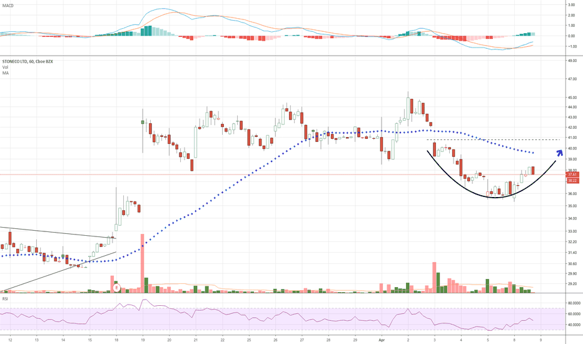Click the 41.00 price axis value

tap(572, 138)
